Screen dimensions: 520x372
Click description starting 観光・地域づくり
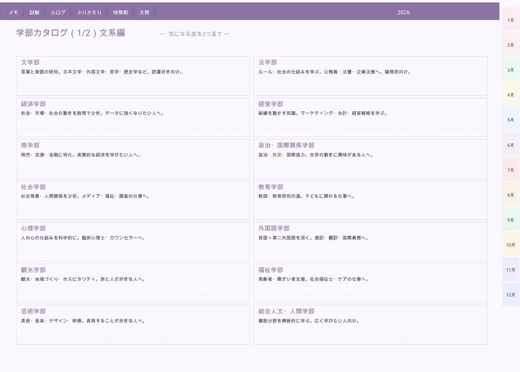coord(83,280)
